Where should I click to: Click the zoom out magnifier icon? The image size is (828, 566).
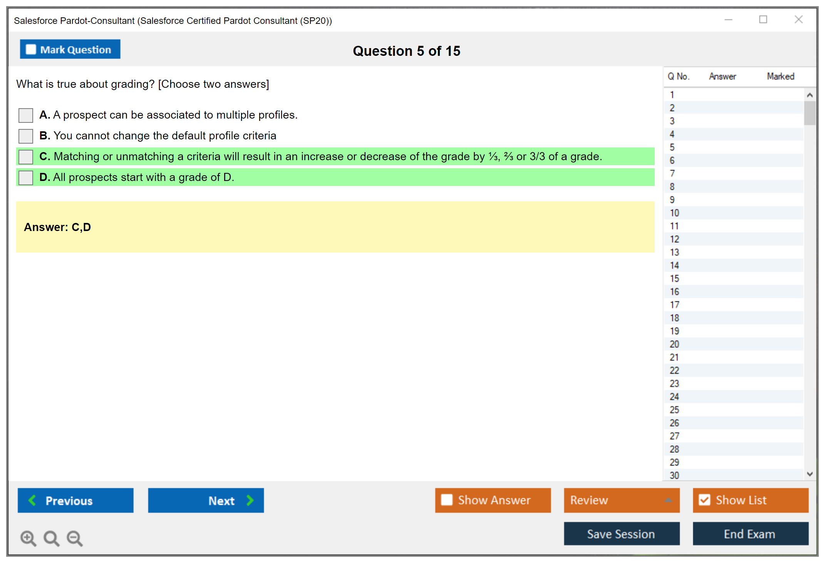[74, 538]
